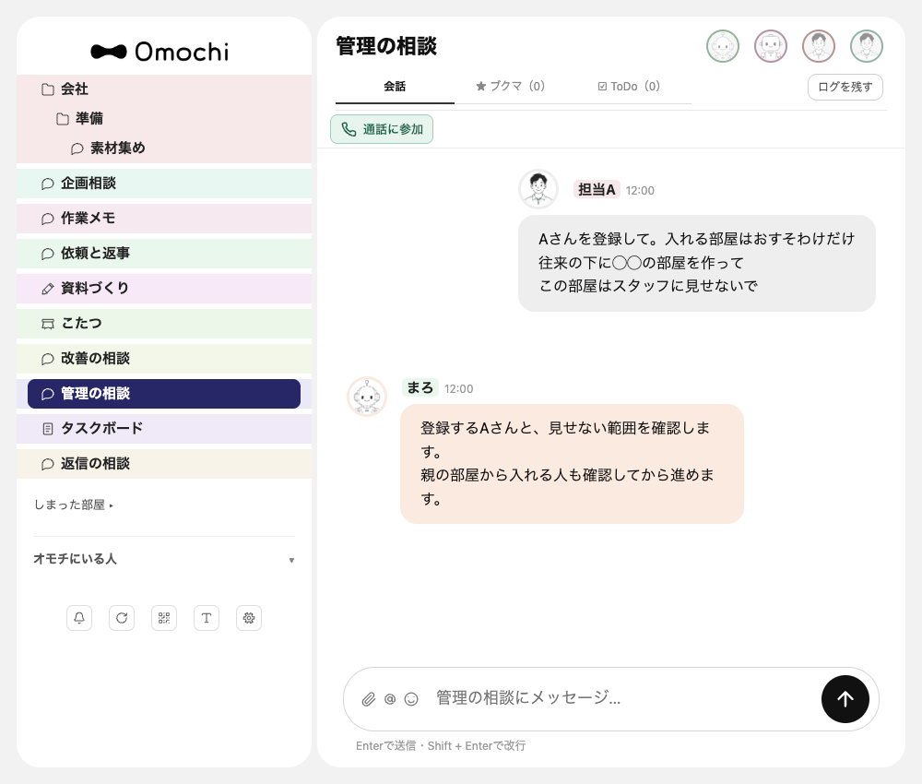Open the 準備 subfolder
This screenshot has width=922, height=784.
click(164, 119)
